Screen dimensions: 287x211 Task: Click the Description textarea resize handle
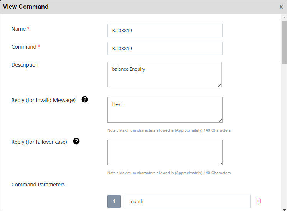(219, 85)
